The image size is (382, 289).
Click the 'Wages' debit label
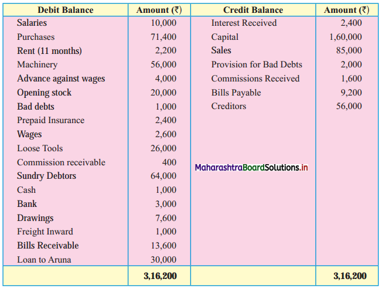[x=29, y=134]
